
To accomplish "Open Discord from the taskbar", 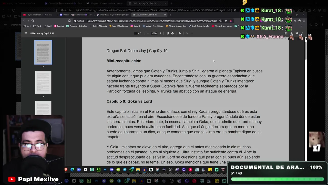I will pos(112,170).
